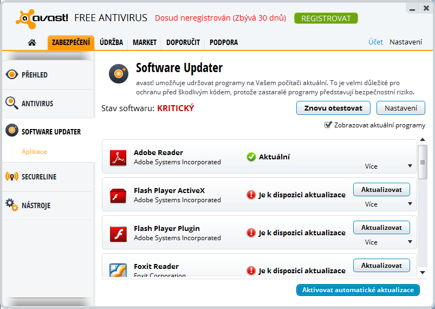
Task: Click the large Software Updater header icon
Action: 119,74
